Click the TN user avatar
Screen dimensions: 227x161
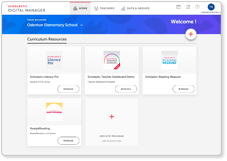(211, 7)
